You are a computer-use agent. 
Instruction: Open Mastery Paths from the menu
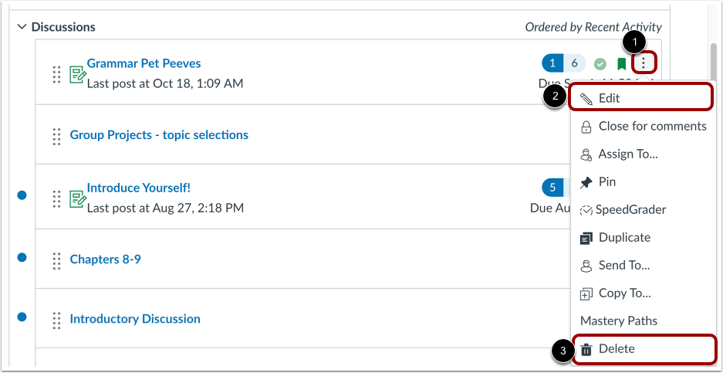click(x=619, y=320)
